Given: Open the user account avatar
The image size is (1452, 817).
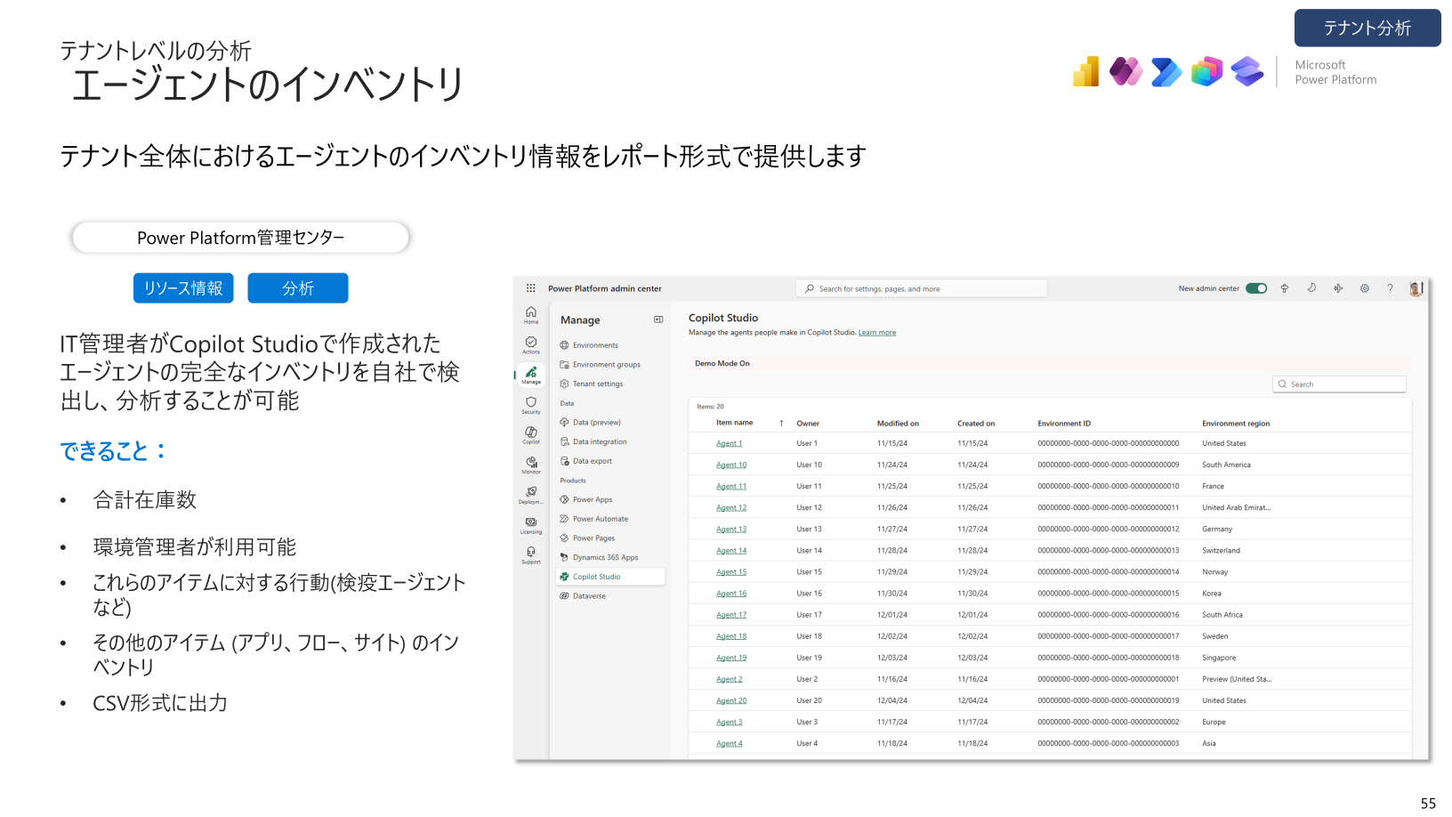Looking at the screenshot, I should [x=1416, y=288].
